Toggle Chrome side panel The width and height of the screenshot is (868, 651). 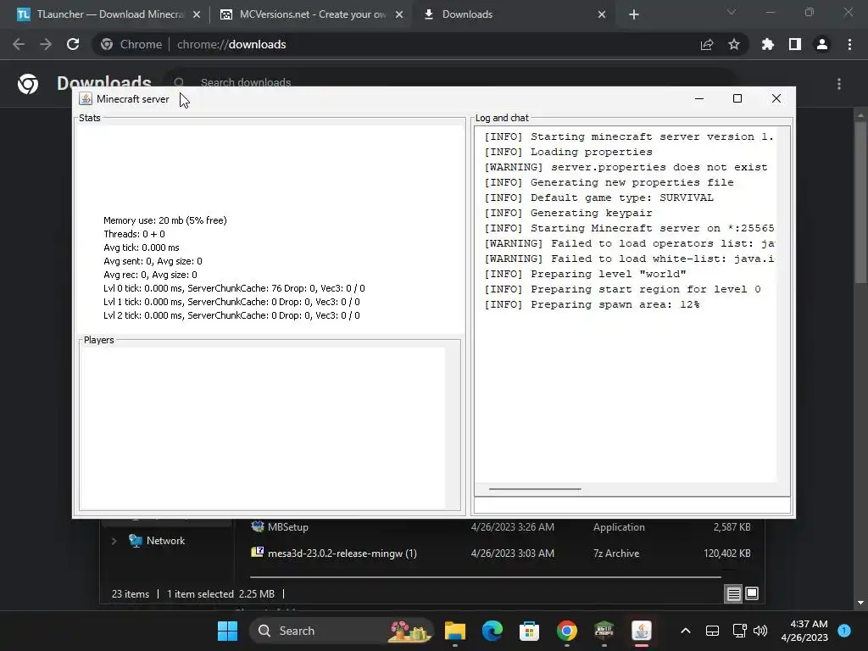[x=795, y=44]
